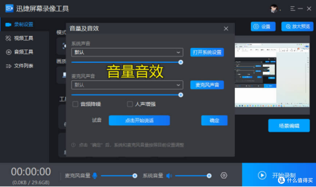Viewport: 316px width, 187px height.
Task: Adjust the 麦克风声音 volume slider in dialog
Action: (x=127, y=95)
